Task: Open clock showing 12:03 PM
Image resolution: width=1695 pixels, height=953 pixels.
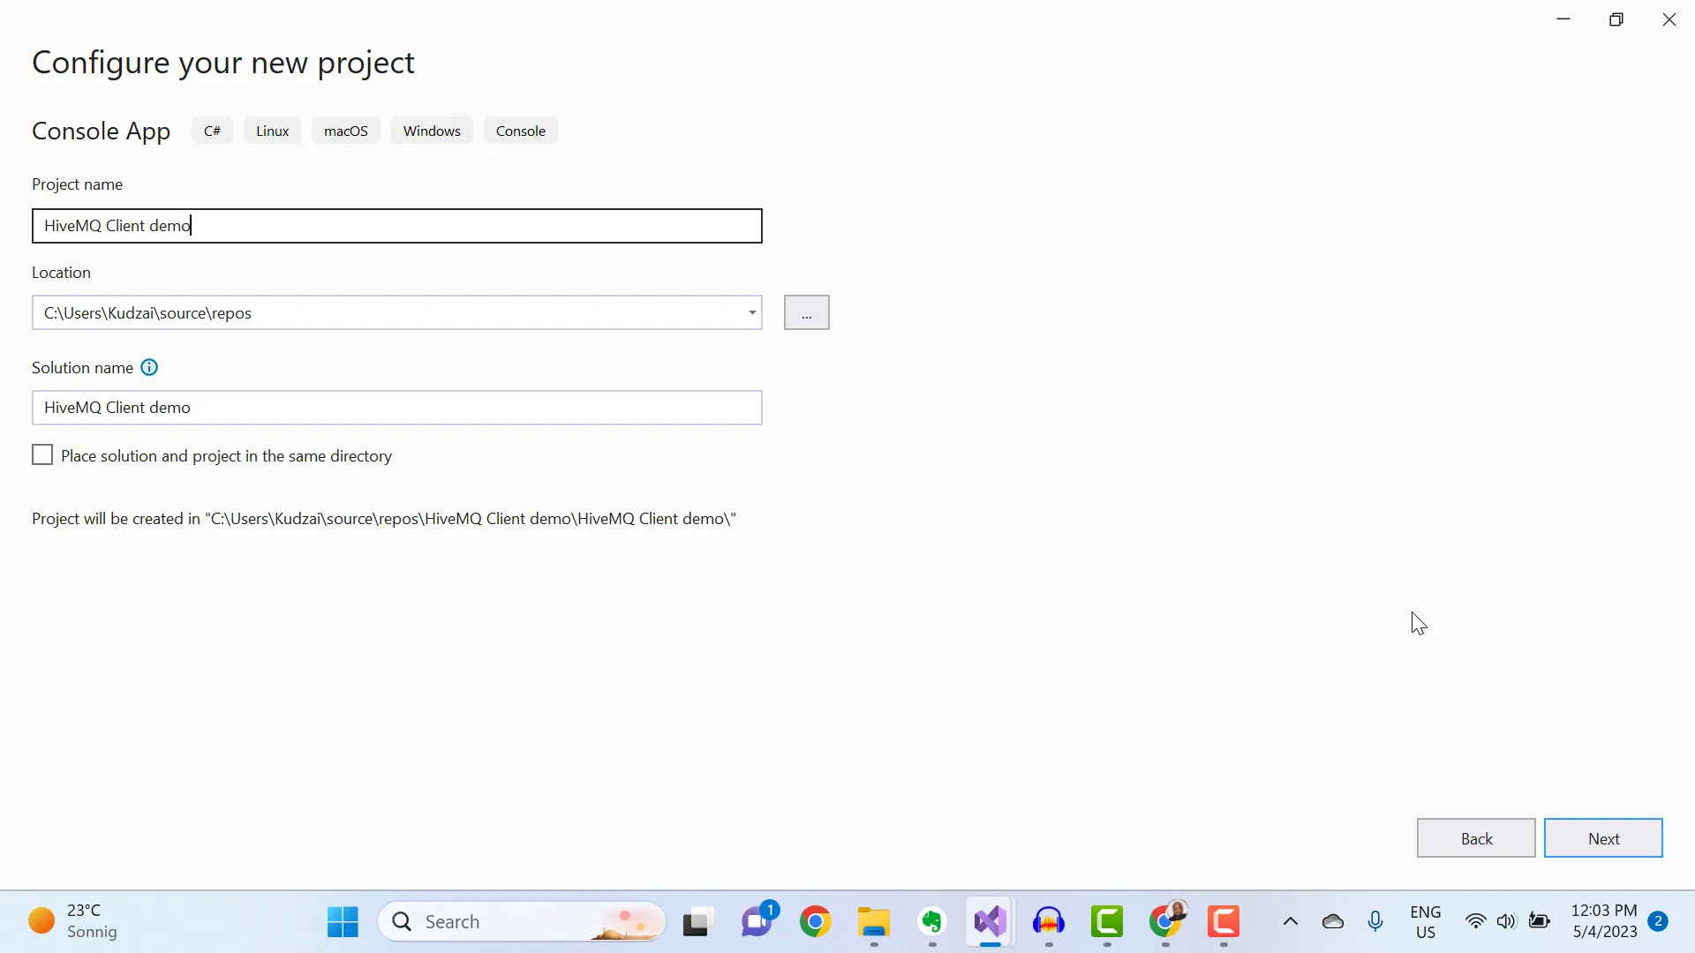Action: click(x=1604, y=921)
